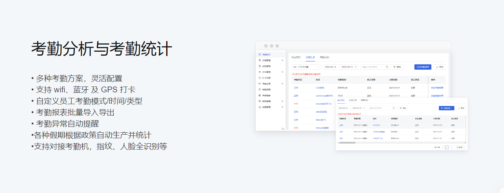
Task: Click 筛选 filter button in back window
Action: 397,67
